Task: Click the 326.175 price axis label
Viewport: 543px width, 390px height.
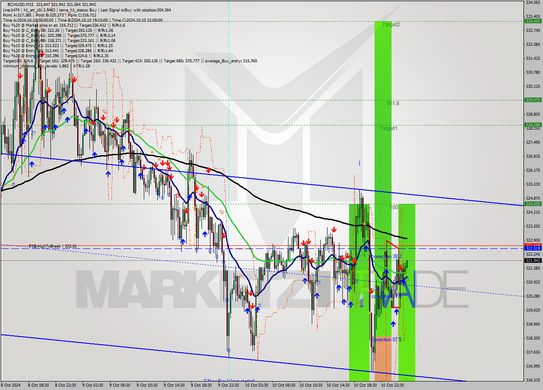Action: tap(533, 170)
